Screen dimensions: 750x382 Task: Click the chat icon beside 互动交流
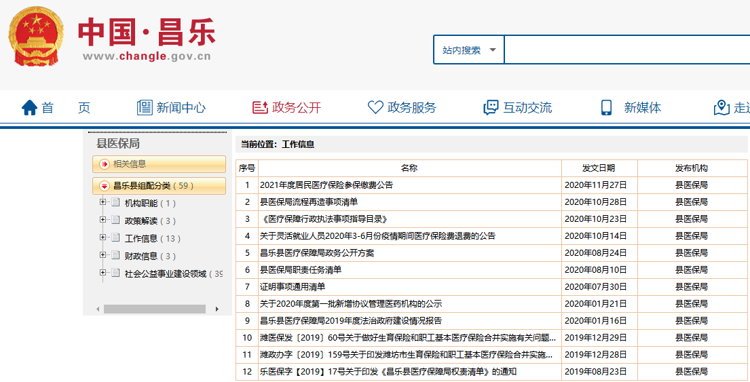click(x=491, y=108)
